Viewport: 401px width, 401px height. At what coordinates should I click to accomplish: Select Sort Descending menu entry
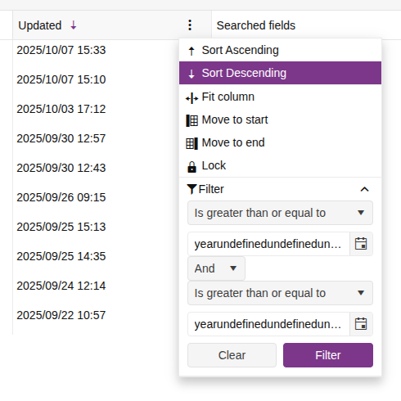click(280, 73)
